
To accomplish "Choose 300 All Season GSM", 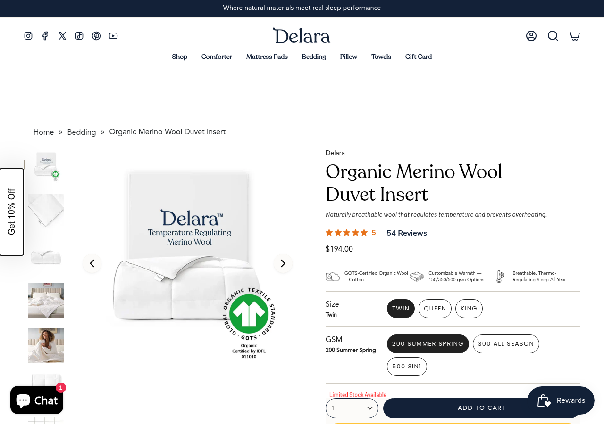I will pyautogui.click(x=506, y=344).
